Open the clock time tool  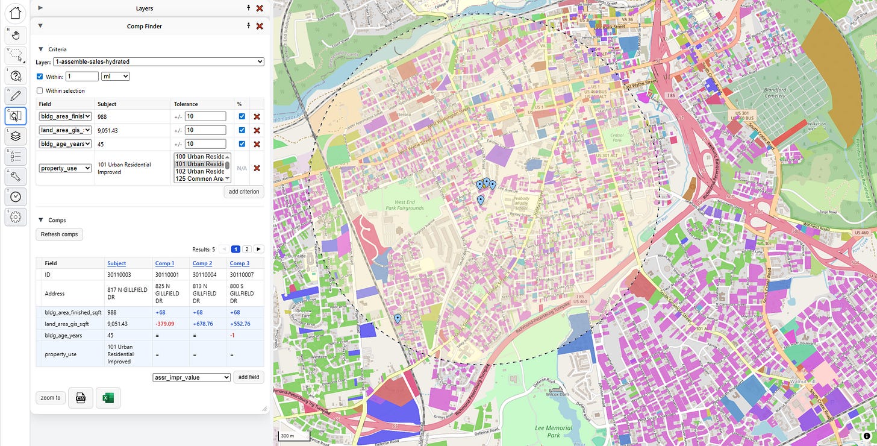tap(16, 196)
